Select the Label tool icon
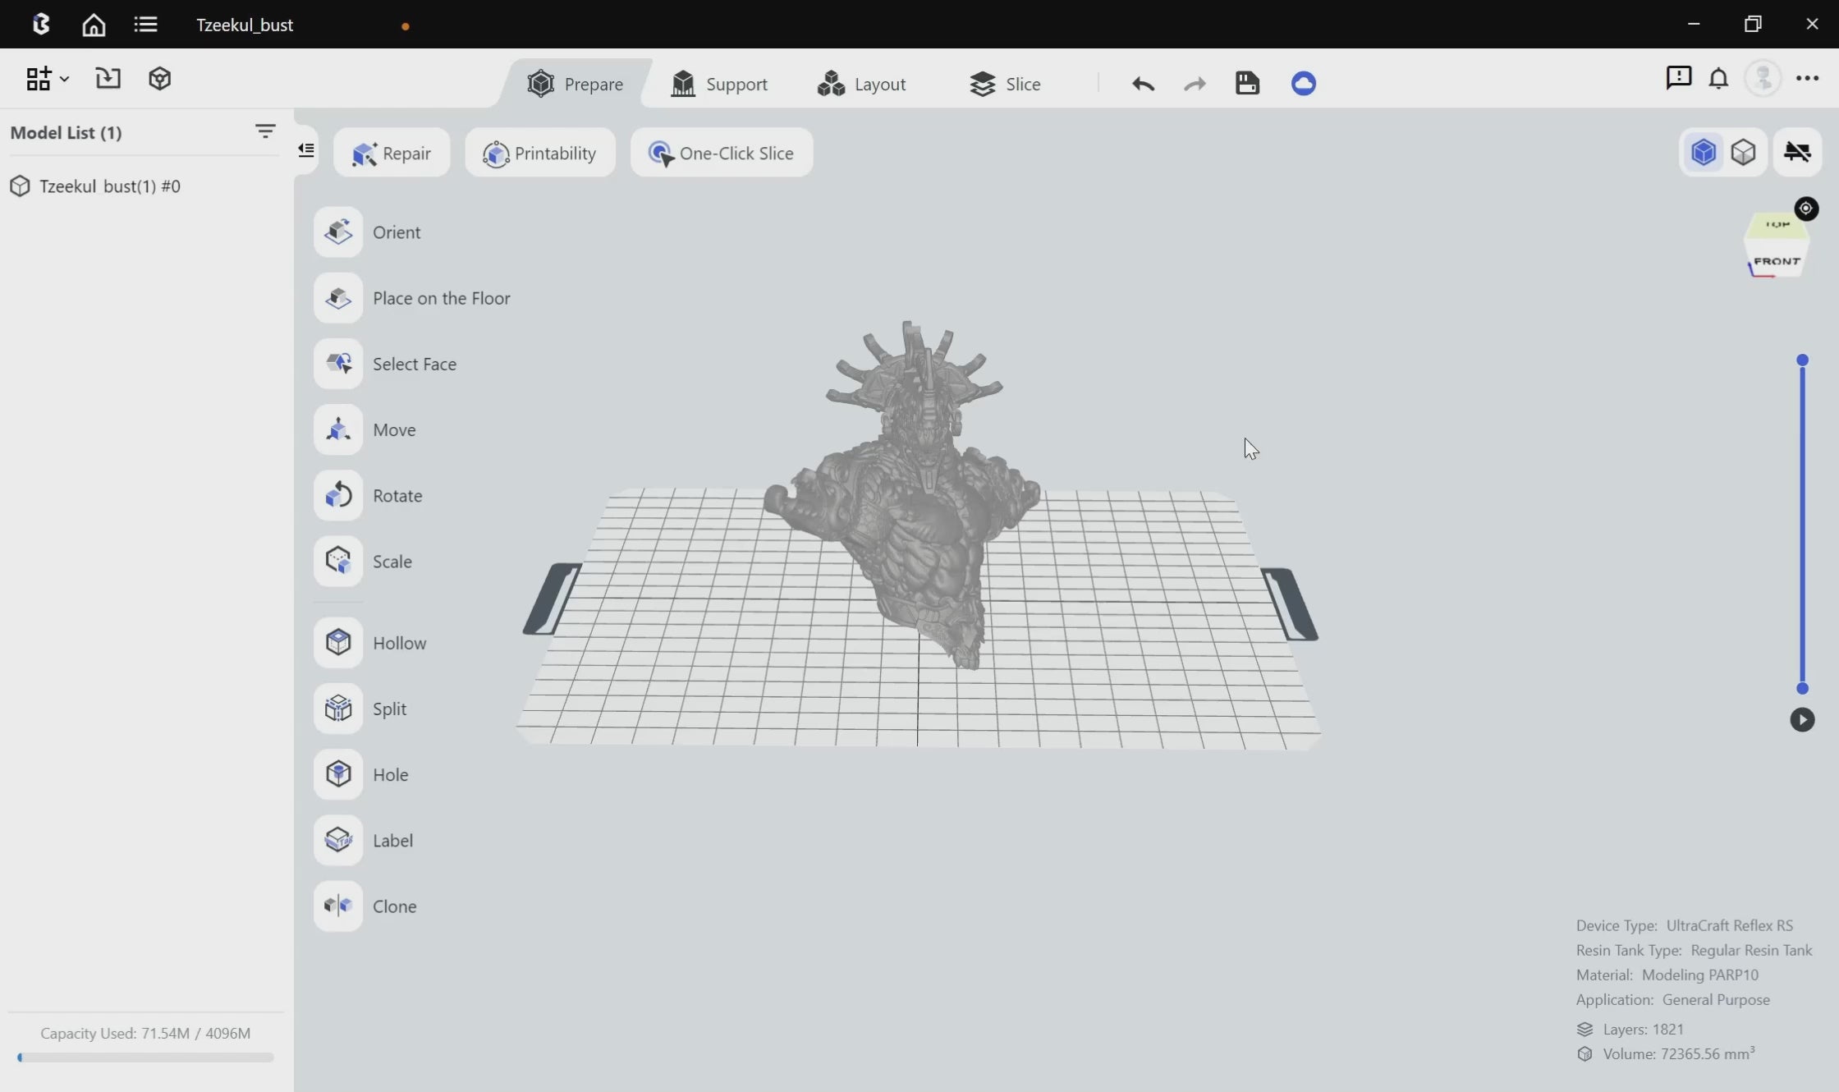Viewport: 1839px width, 1092px height. pyautogui.click(x=338, y=840)
